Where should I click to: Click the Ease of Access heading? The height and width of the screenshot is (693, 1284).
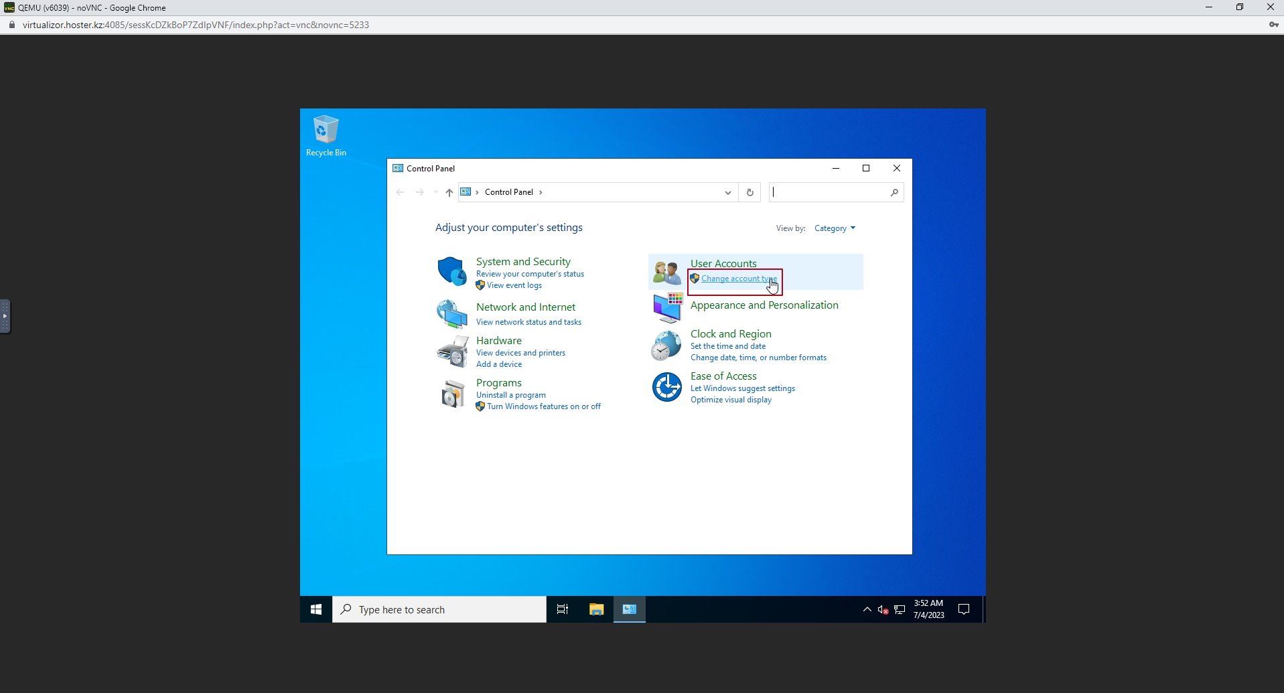723,376
